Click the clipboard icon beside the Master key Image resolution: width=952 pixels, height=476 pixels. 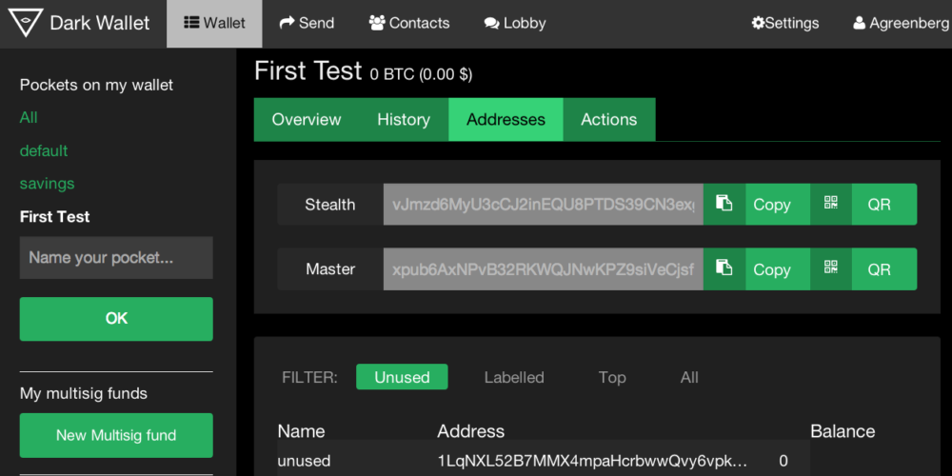pos(724,268)
